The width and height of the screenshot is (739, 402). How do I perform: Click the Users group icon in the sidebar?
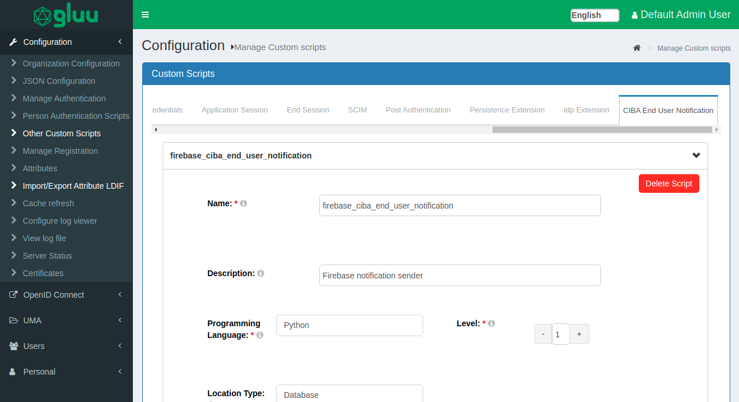pyautogui.click(x=13, y=345)
